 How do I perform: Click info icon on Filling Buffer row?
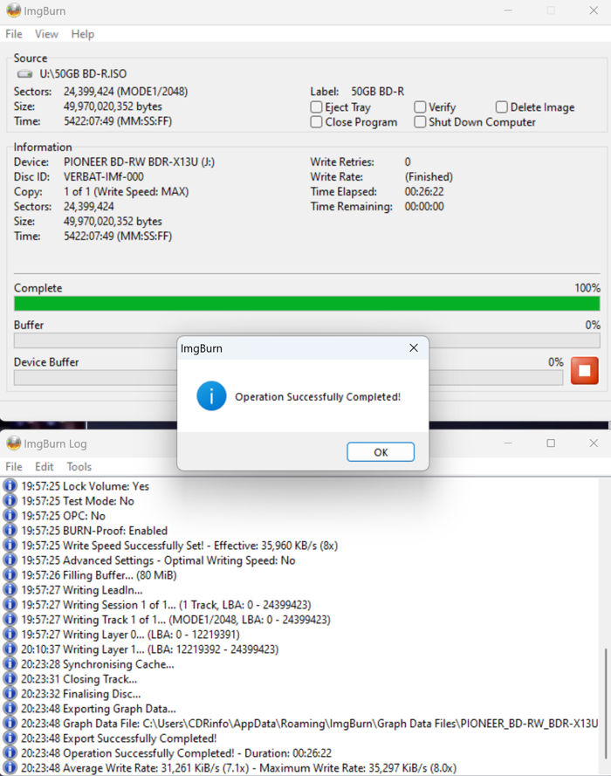tap(10, 574)
